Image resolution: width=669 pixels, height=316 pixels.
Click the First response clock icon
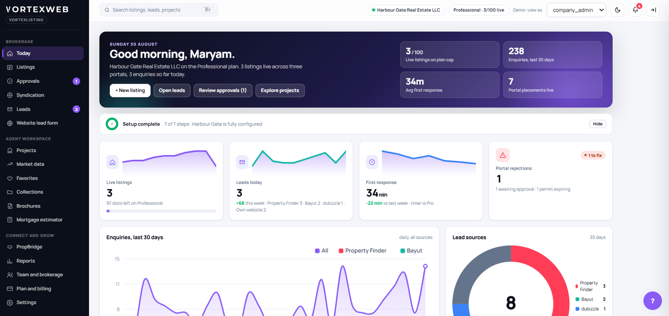click(372, 162)
